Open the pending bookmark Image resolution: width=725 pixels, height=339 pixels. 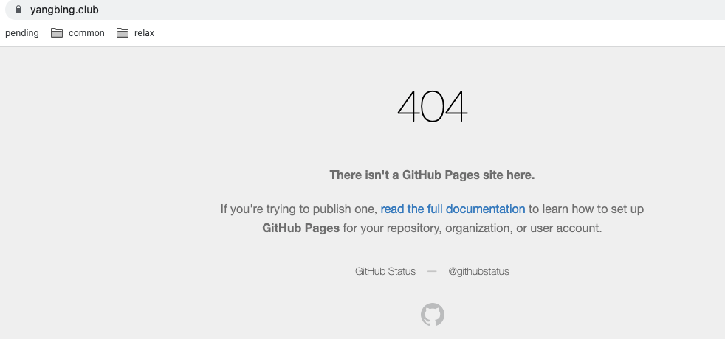21,33
